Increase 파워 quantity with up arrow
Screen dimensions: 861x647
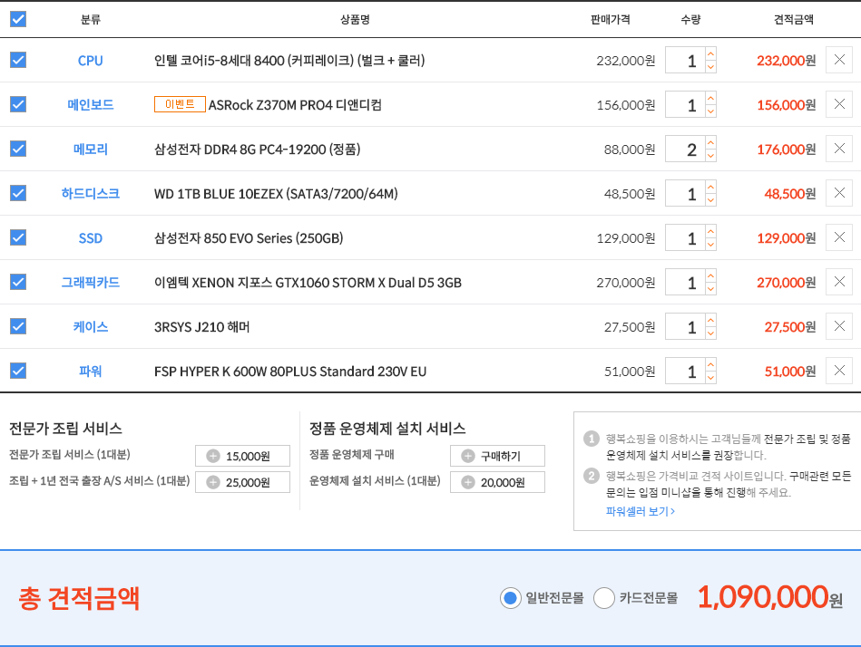pos(710,364)
